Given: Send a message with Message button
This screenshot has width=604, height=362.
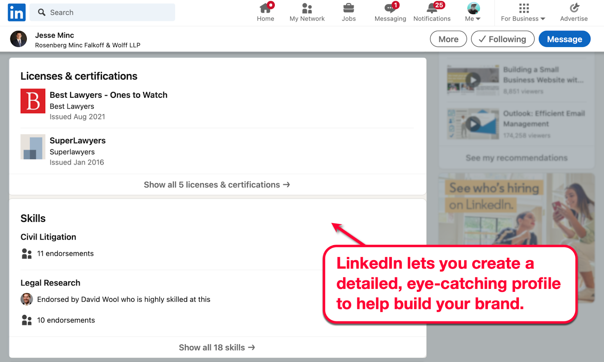Looking at the screenshot, I should [x=564, y=39].
